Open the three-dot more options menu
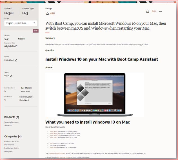Image resolution: width=178 pixels, height=160 pixels. (161, 12)
